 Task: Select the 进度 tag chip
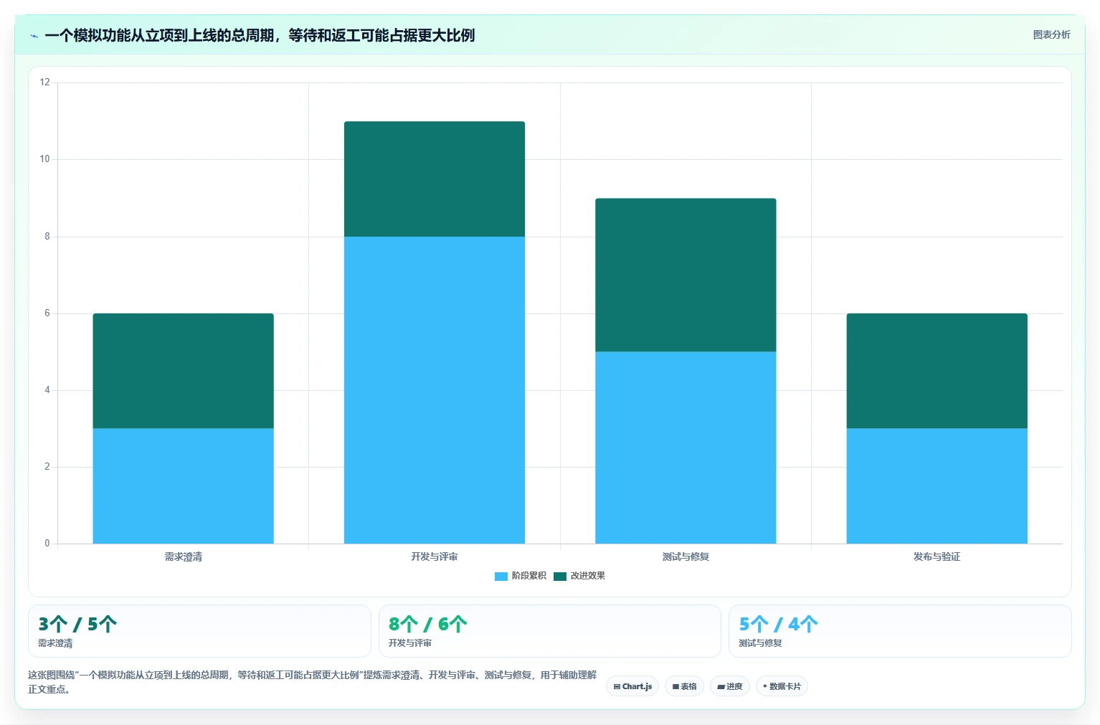click(730, 686)
